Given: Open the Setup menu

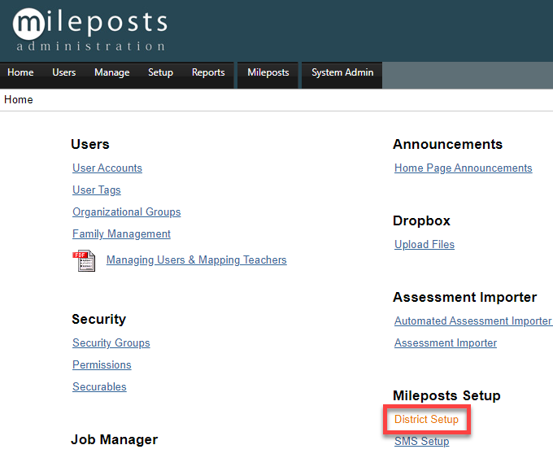Looking at the screenshot, I should click(160, 72).
